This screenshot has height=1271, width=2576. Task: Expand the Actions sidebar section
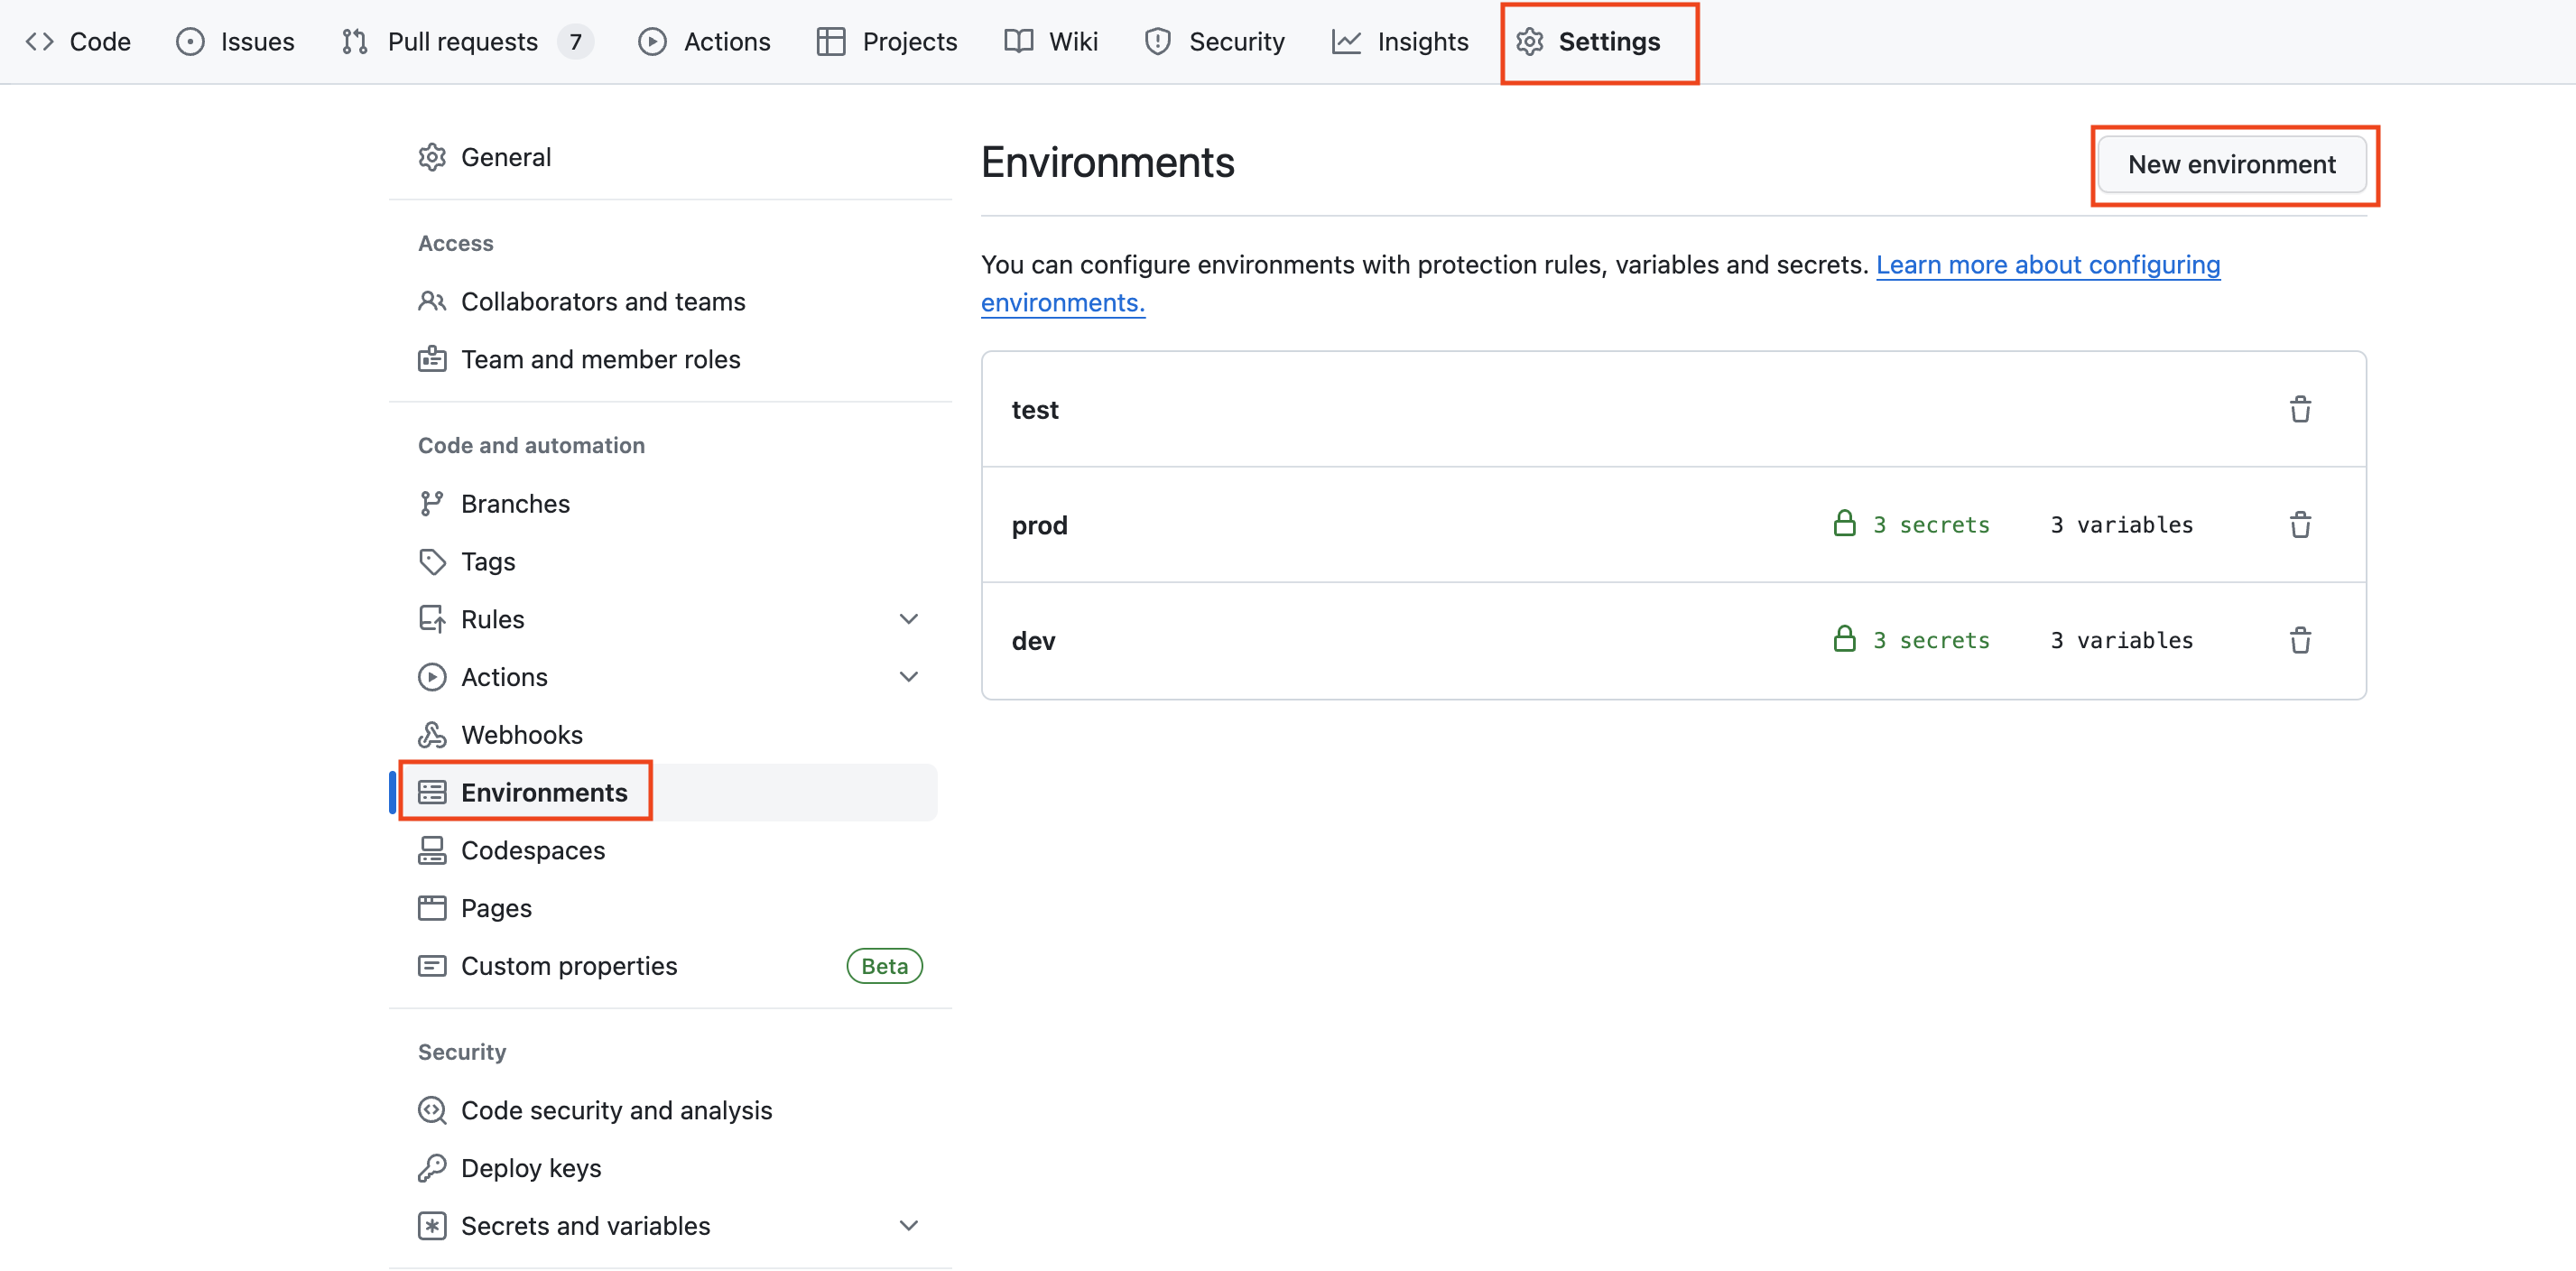coord(908,676)
